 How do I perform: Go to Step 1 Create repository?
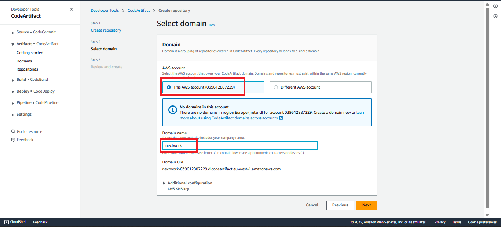coord(106,30)
